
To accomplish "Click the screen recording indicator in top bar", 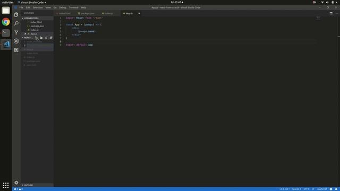I will (x=314, y=2).
